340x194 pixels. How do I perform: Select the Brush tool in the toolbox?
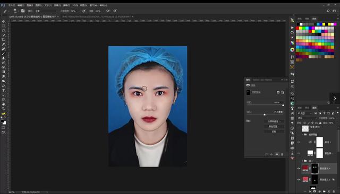pyautogui.click(x=3, y=54)
